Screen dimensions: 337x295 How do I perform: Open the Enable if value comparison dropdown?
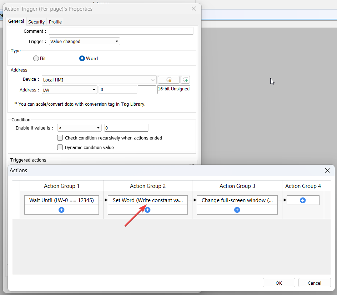coord(79,128)
